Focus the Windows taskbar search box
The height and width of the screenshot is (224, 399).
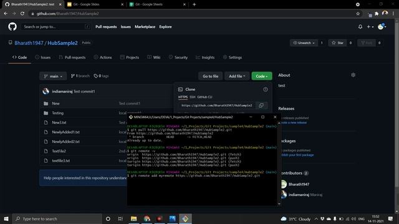[57, 218]
